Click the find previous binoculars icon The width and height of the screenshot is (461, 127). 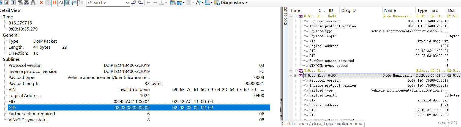pyautogui.click(x=133, y=2)
